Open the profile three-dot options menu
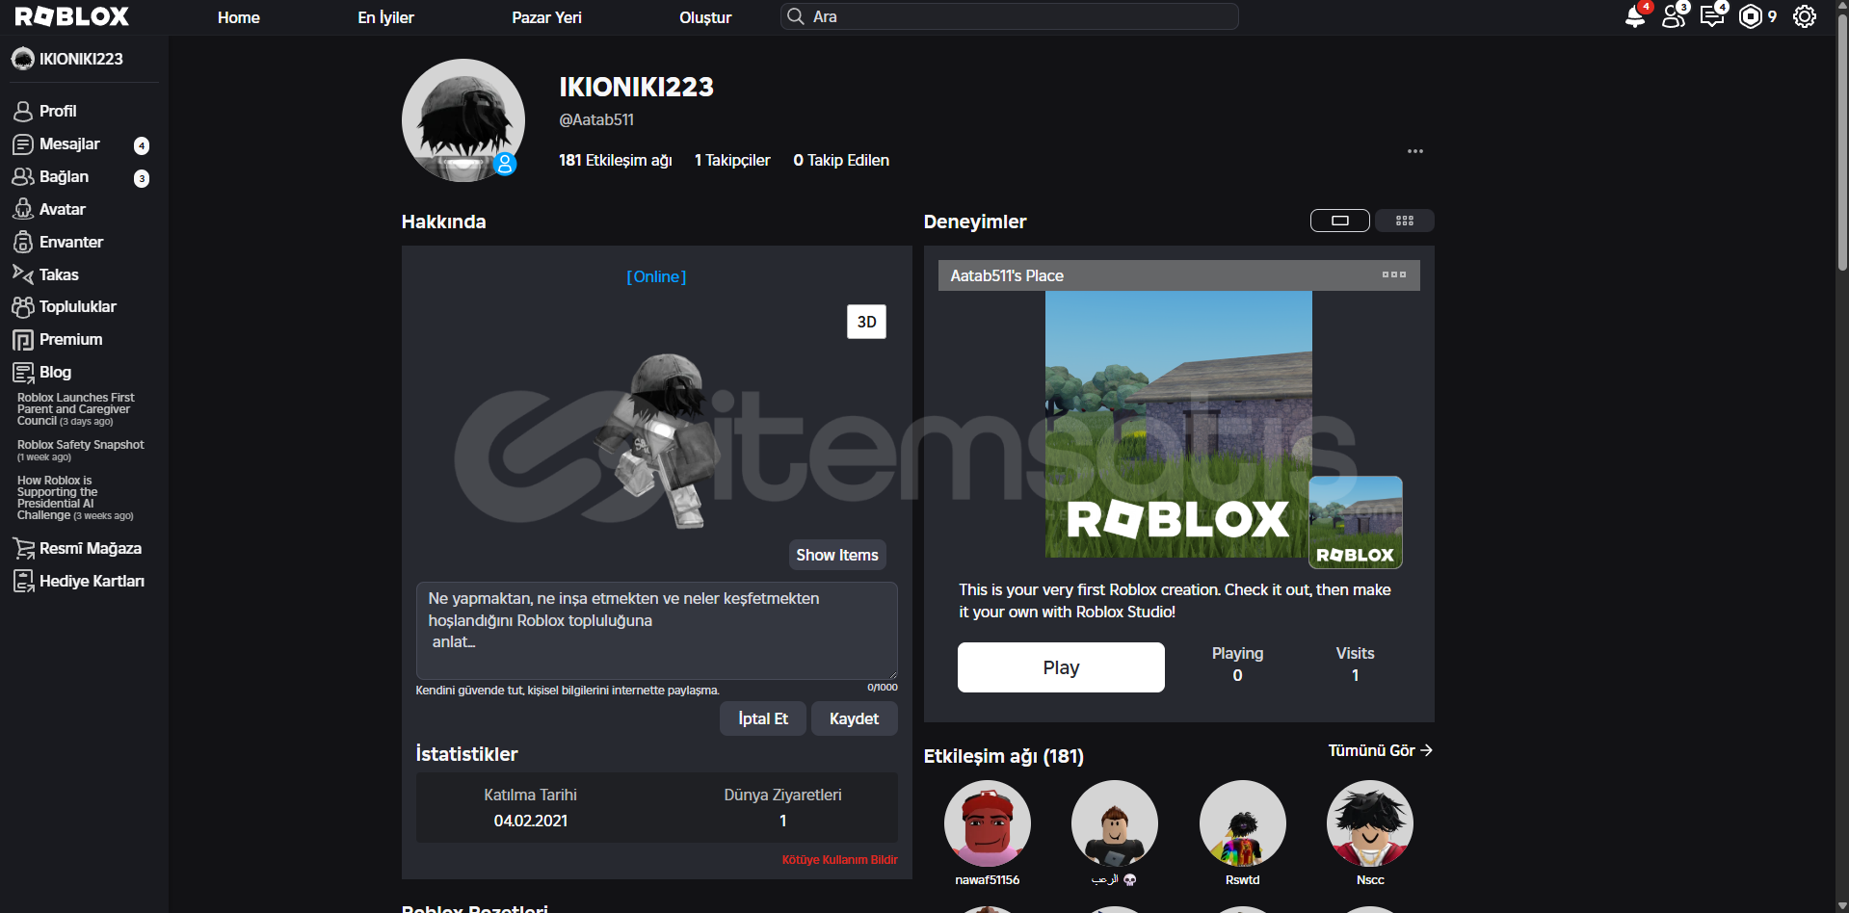The width and height of the screenshot is (1849, 913). pyautogui.click(x=1414, y=151)
